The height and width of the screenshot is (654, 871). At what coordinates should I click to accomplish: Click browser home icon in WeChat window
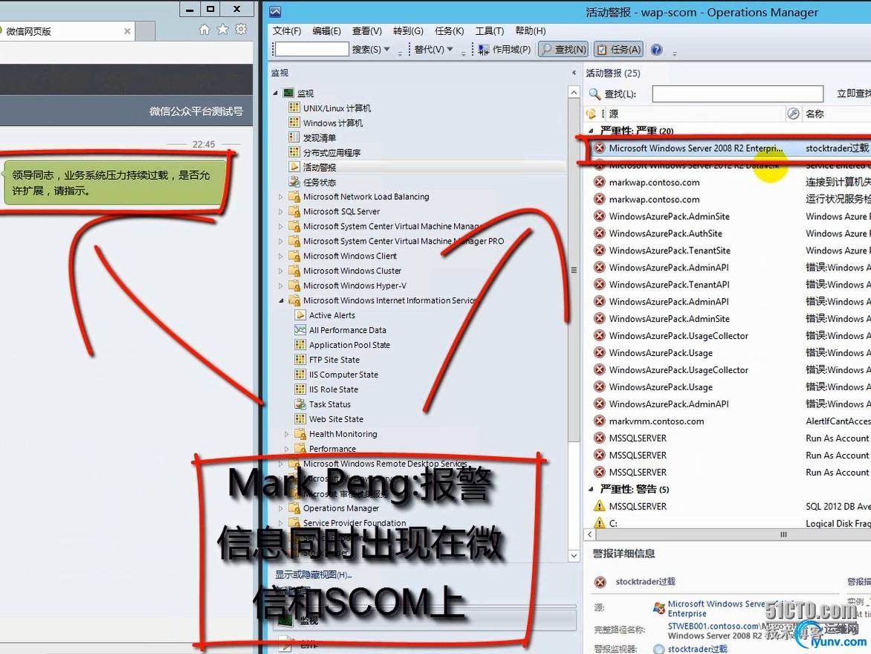204,30
